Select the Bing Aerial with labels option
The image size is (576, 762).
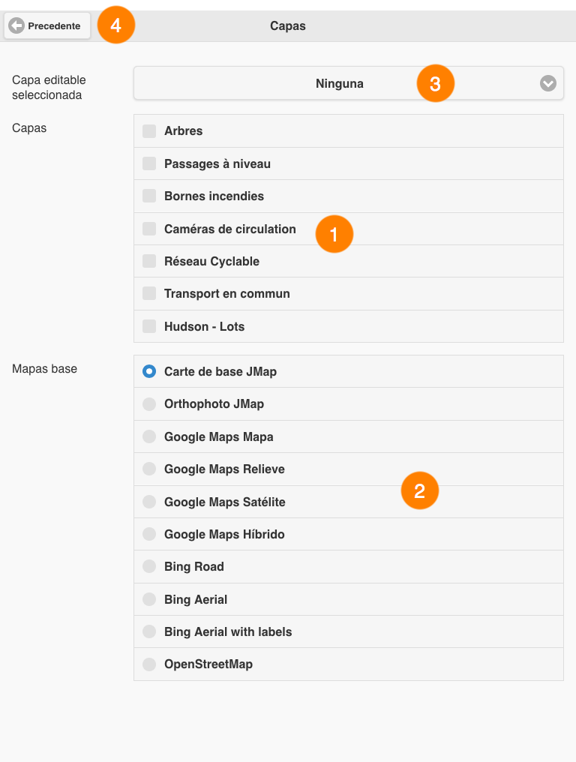[149, 631]
